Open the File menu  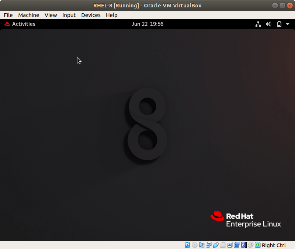pyautogui.click(x=8, y=15)
